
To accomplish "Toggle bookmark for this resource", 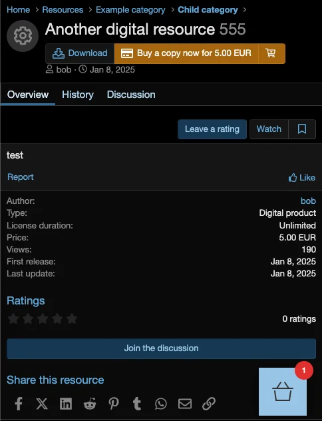I will click(302, 129).
